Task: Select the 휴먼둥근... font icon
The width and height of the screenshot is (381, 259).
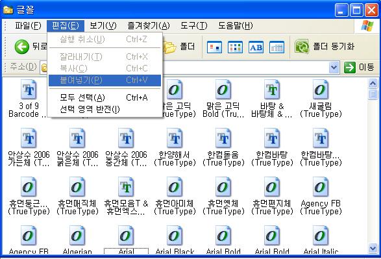Action: tap(29, 187)
